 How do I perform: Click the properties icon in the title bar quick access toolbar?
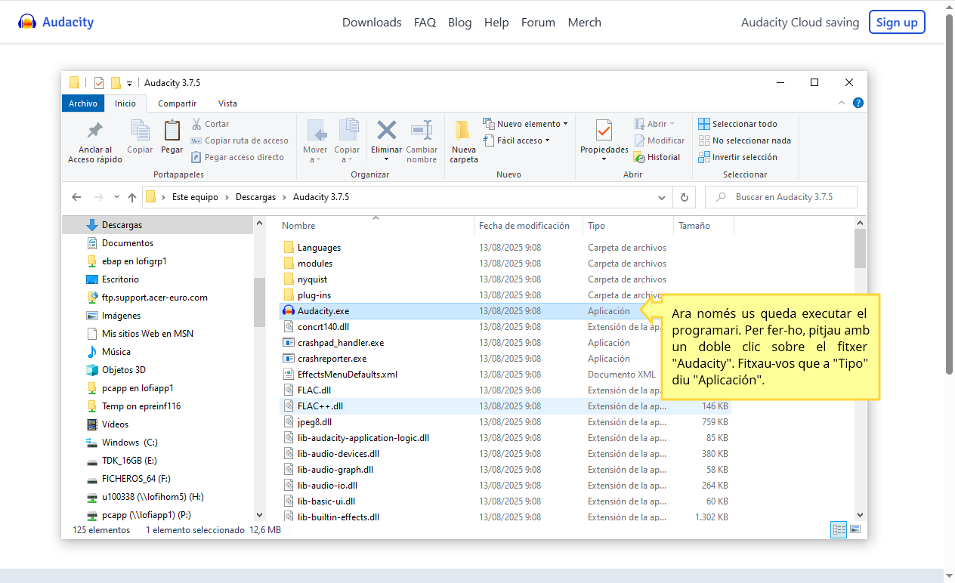[x=99, y=83]
